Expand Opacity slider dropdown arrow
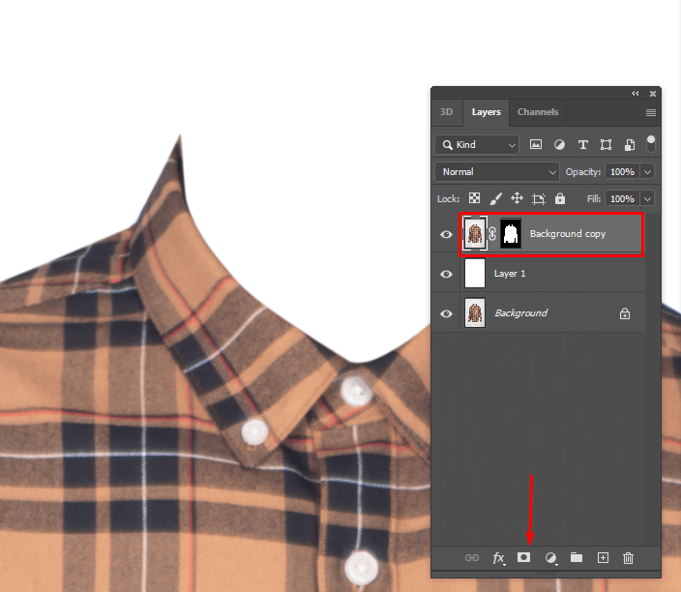681x592 pixels. tap(647, 172)
